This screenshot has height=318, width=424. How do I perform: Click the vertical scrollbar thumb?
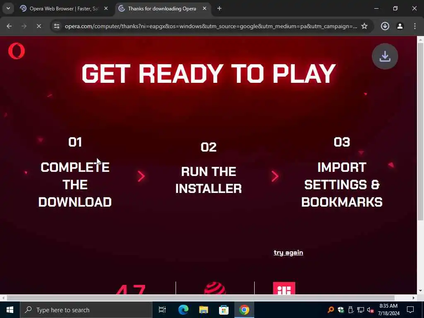(x=420, y=131)
